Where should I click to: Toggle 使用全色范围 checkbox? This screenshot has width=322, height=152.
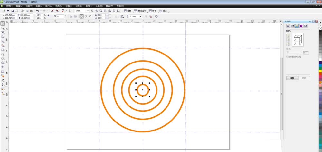click(x=288, y=57)
